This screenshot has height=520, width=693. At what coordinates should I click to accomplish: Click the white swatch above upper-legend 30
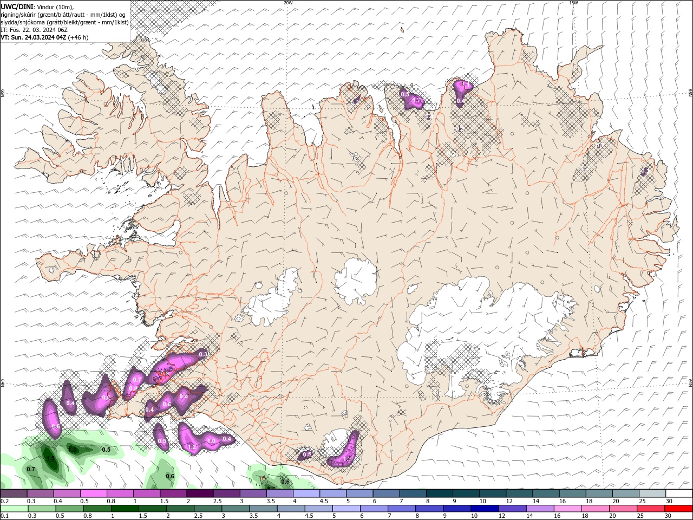[x=679, y=493]
